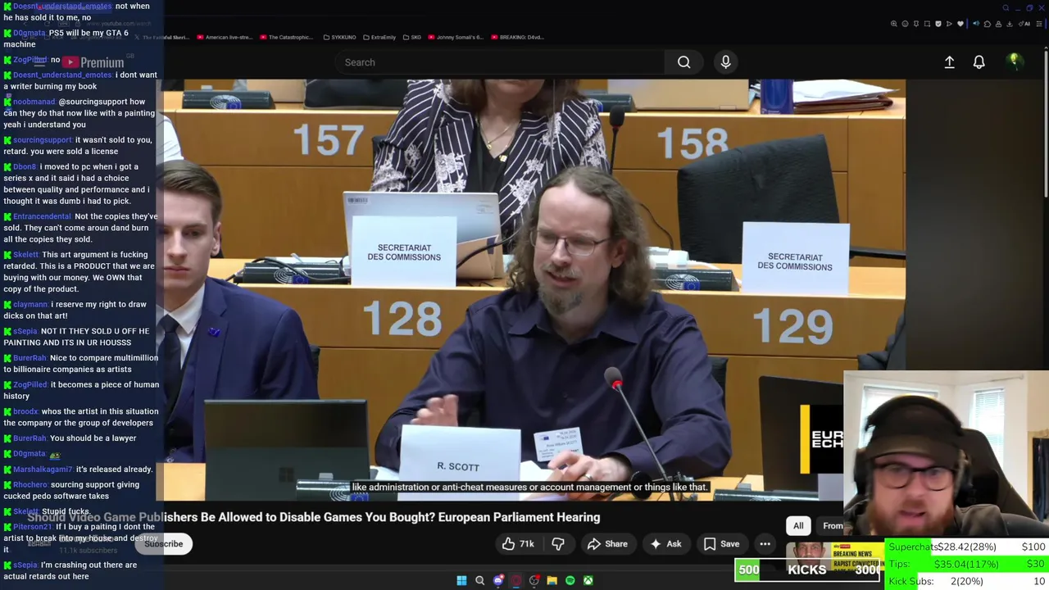Open more actions three-dot menu under video
Screen dimensions: 1049x590
coord(765,544)
